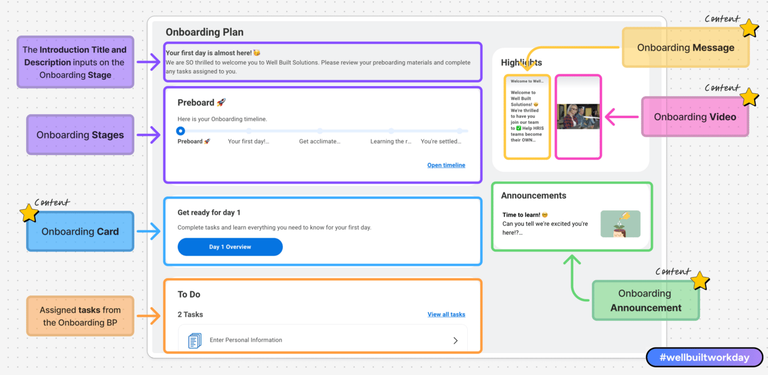Click the rocket emoji next to Preboard heading

[221, 103]
